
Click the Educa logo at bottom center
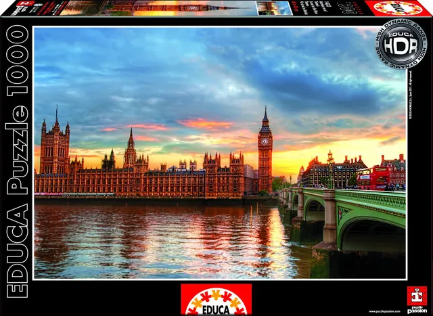[x=216, y=300]
